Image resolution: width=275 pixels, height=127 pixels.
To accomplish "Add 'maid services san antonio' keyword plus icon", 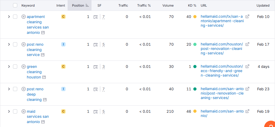I will pyautogui.click(x=24, y=111).
